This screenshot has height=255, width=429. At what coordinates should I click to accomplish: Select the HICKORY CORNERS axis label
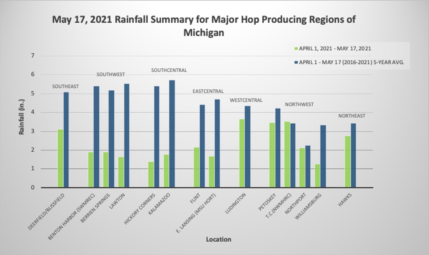click(x=139, y=209)
